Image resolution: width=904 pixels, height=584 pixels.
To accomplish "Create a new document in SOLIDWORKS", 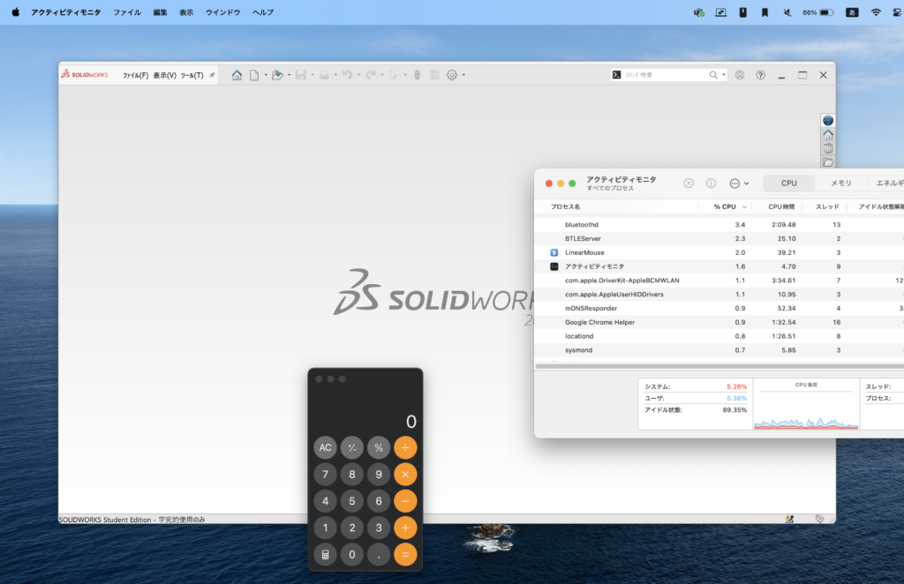I will pos(254,75).
